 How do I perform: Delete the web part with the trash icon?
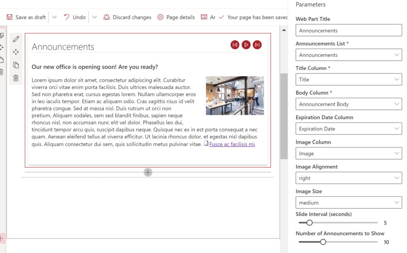(x=16, y=78)
